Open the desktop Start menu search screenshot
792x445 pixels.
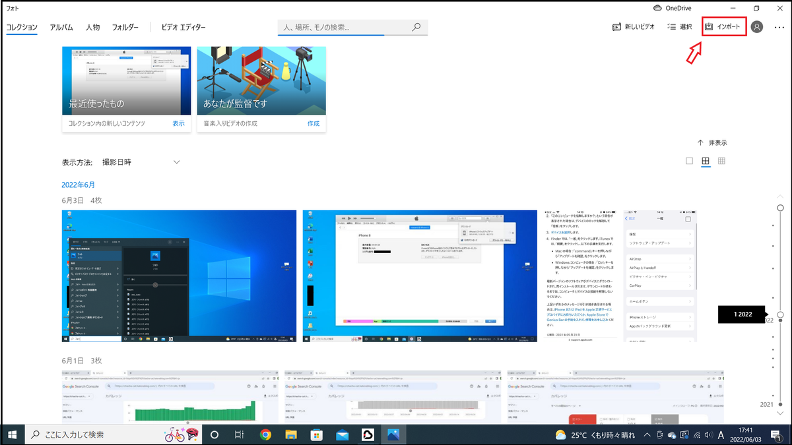coord(179,276)
